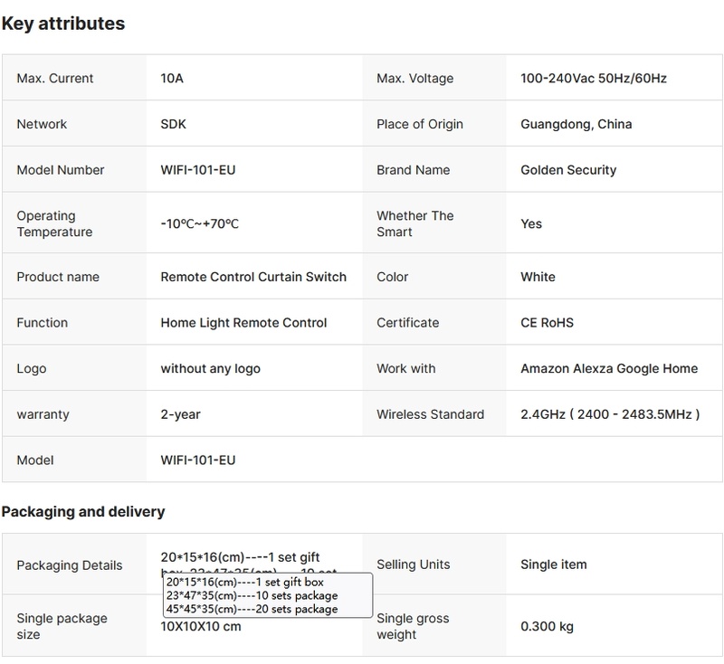The height and width of the screenshot is (664, 724).
Task: Click the 2-year warranty value
Action: click(x=180, y=414)
